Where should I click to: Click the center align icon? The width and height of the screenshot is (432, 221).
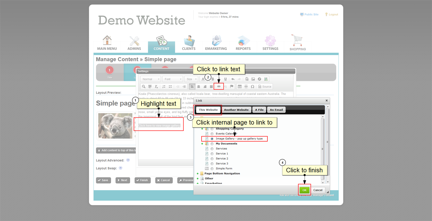pos(199,87)
